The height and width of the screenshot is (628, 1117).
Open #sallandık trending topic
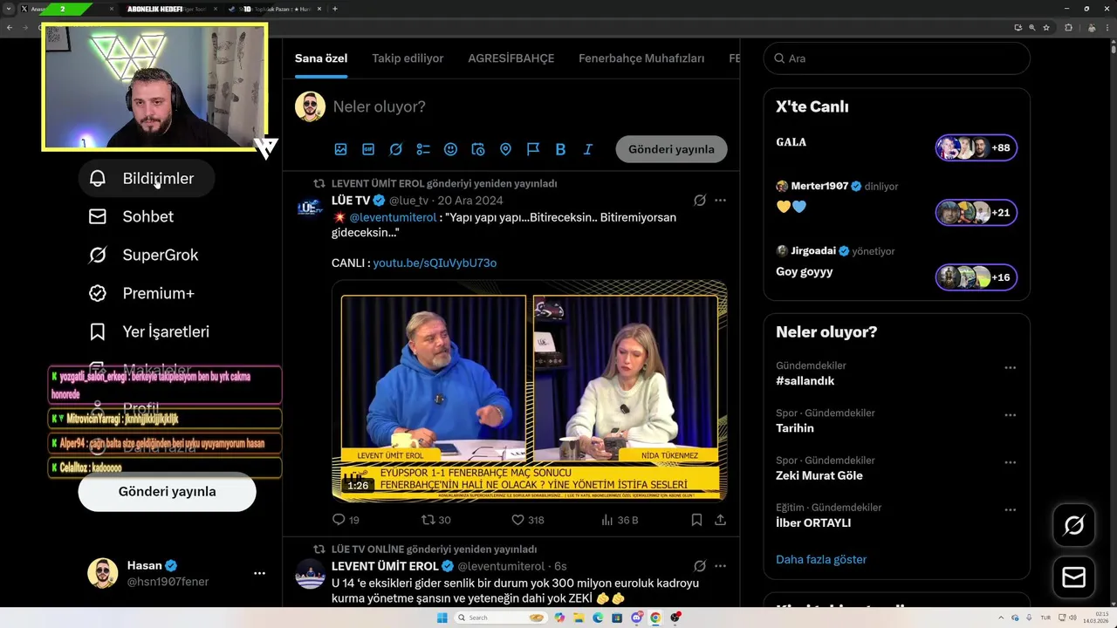coord(805,381)
